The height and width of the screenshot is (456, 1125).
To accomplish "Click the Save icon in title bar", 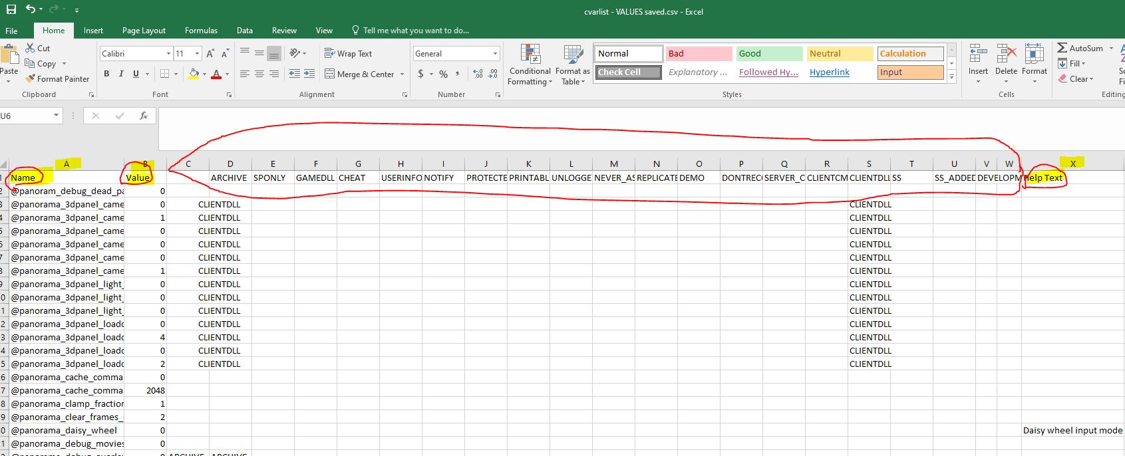I will pos(11,9).
